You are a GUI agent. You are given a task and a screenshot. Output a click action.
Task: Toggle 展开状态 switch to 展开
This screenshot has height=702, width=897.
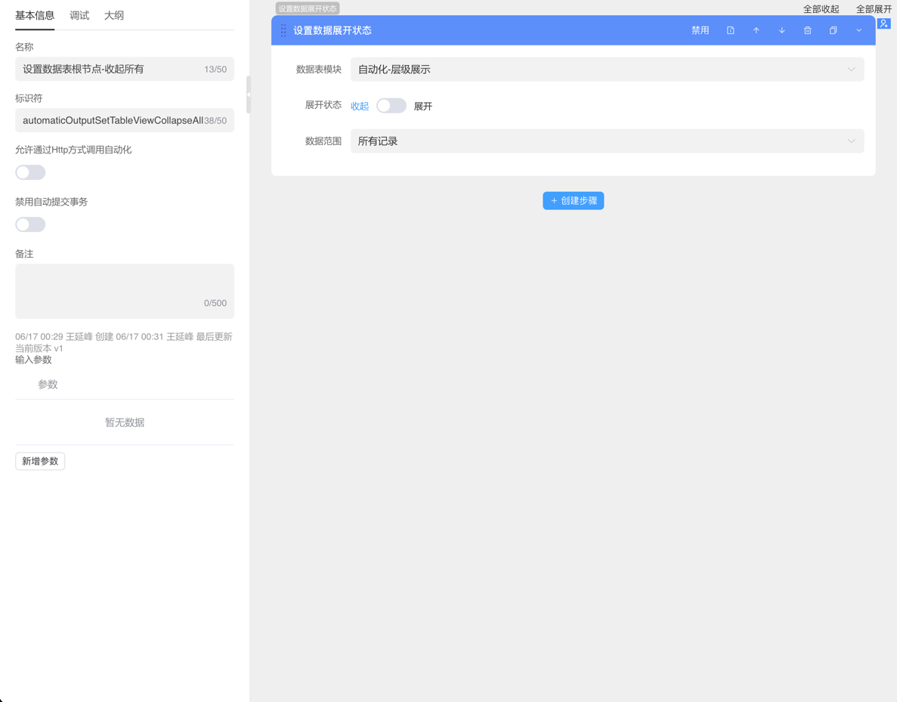(391, 106)
